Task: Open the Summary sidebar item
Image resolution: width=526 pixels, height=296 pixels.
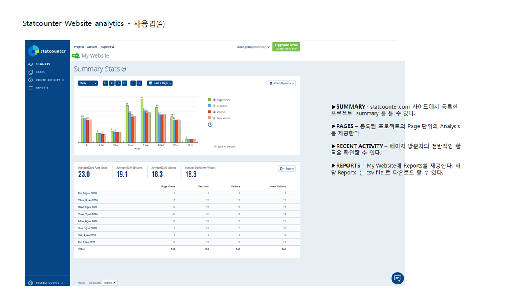Action: click(39, 64)
